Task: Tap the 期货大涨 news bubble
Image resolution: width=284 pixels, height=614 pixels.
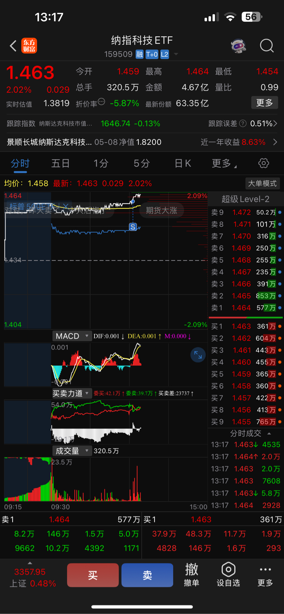Action: [x=161, y=210]
